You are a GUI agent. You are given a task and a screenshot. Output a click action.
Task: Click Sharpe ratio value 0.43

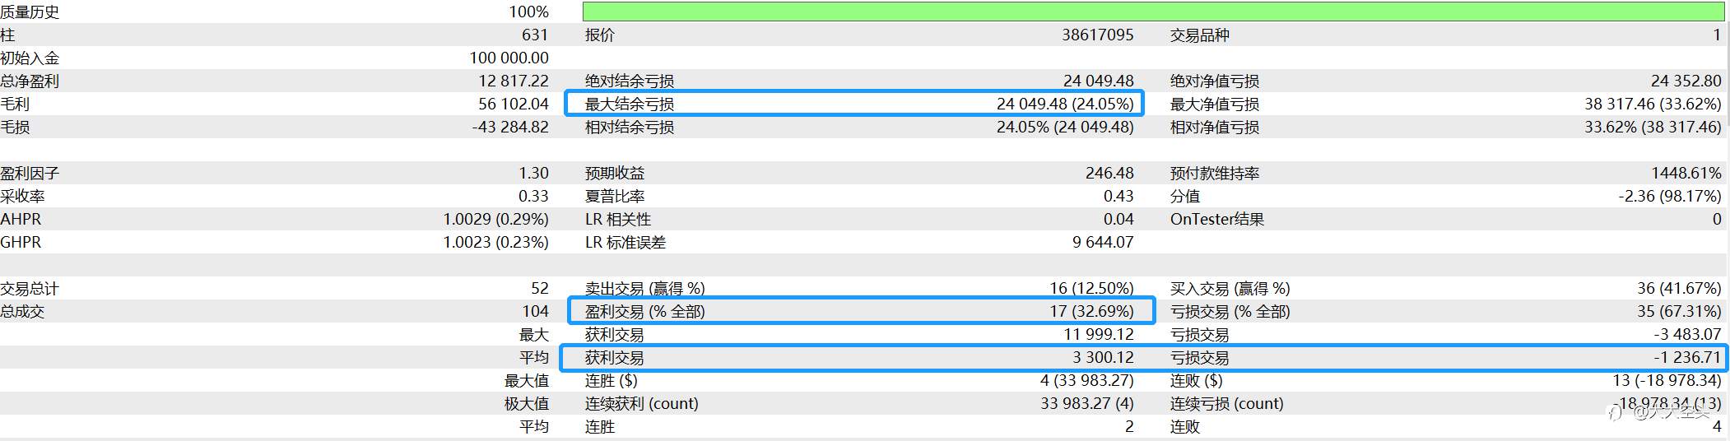[1118, 196]
